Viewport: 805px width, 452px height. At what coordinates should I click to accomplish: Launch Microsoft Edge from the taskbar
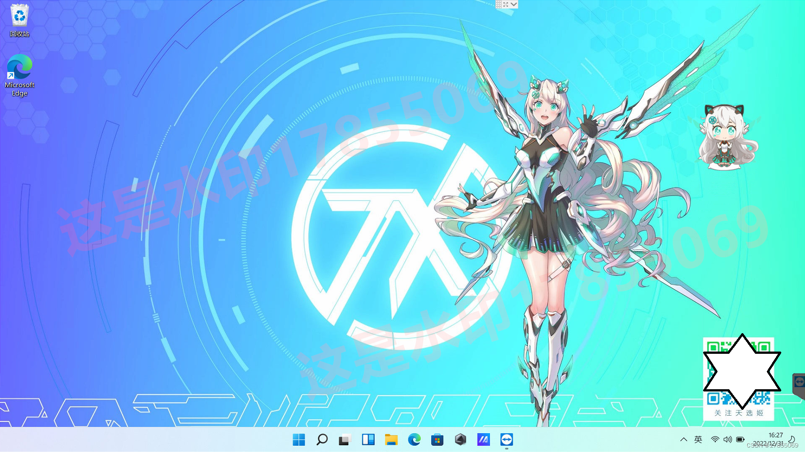(414, 439)
